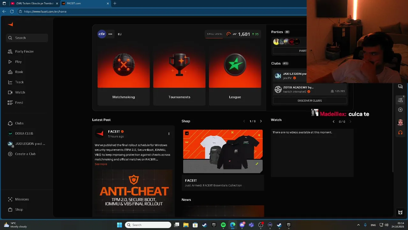408x230 pixels.
Task: Click the skill level gauge icon
Action: (x=229, y=34)
